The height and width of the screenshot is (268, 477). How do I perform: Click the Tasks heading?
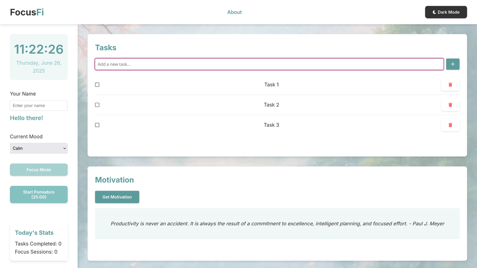pyautogui.click(x=106, y=48)
